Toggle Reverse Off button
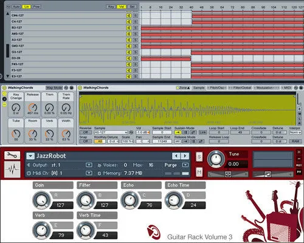The width and height of the screenshot is (304, 243). click(x=85, y=132)
